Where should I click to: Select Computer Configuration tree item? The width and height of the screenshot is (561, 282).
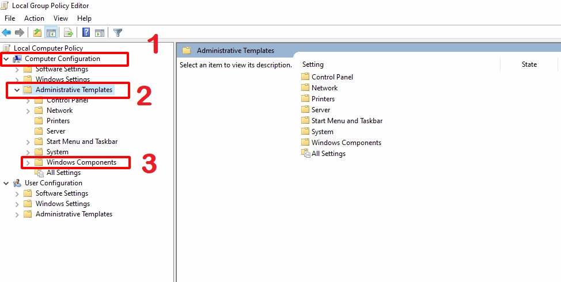(62, 59)
